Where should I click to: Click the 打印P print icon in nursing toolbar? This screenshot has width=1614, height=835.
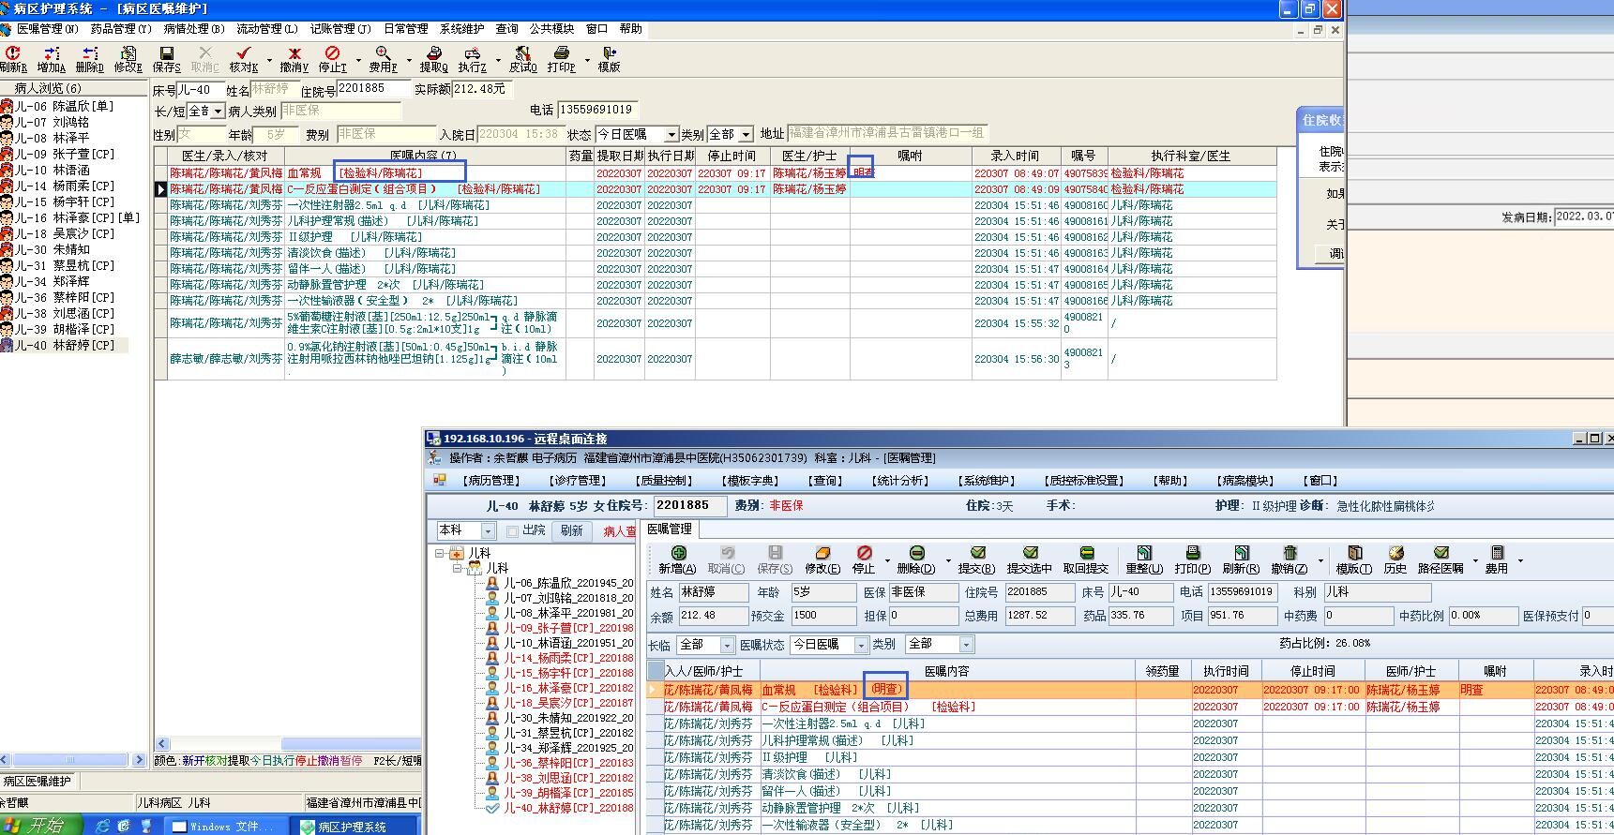coord(561,53)
